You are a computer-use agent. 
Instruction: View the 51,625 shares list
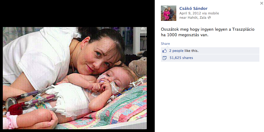181,58
